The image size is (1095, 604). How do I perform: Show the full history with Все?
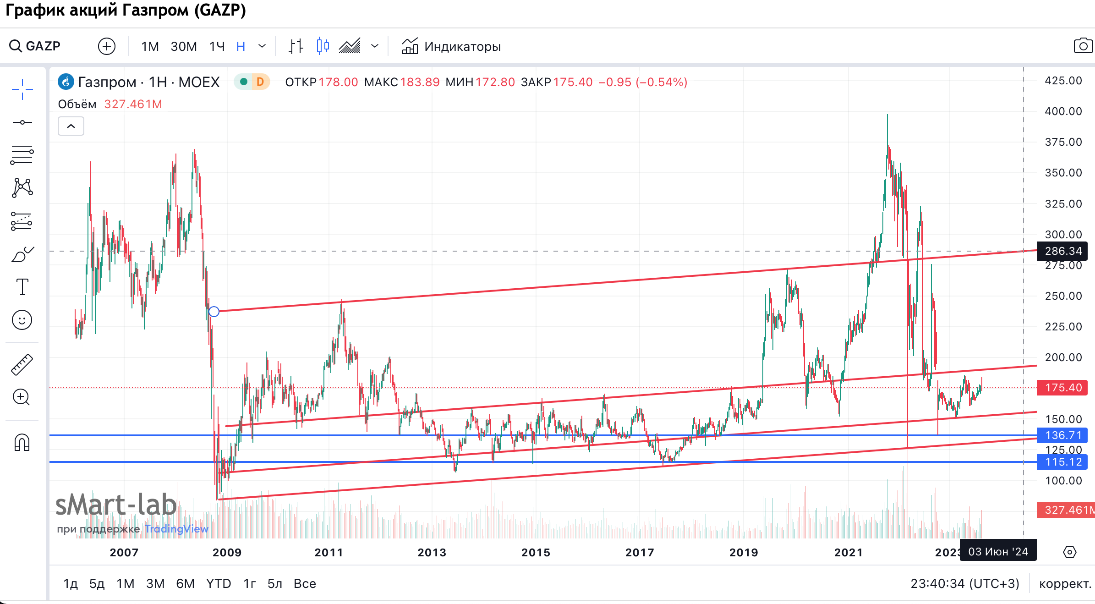coord(305,583)
